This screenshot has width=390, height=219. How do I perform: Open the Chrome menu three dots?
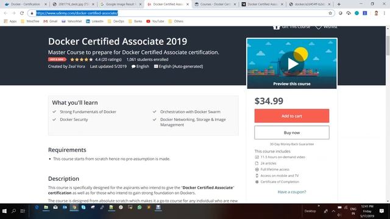pos(385,13)
